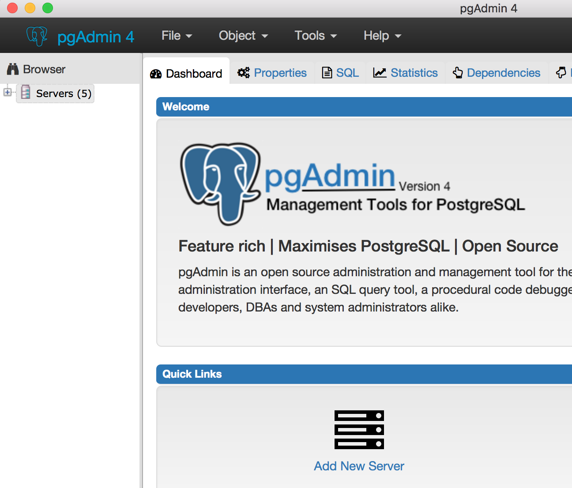
Task: Click the Dashboard gauge icon
Action: coord(156,74)
